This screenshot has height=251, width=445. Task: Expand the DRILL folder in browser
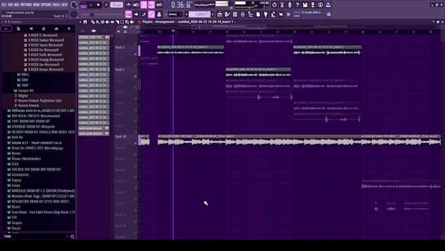click(24, 75)
